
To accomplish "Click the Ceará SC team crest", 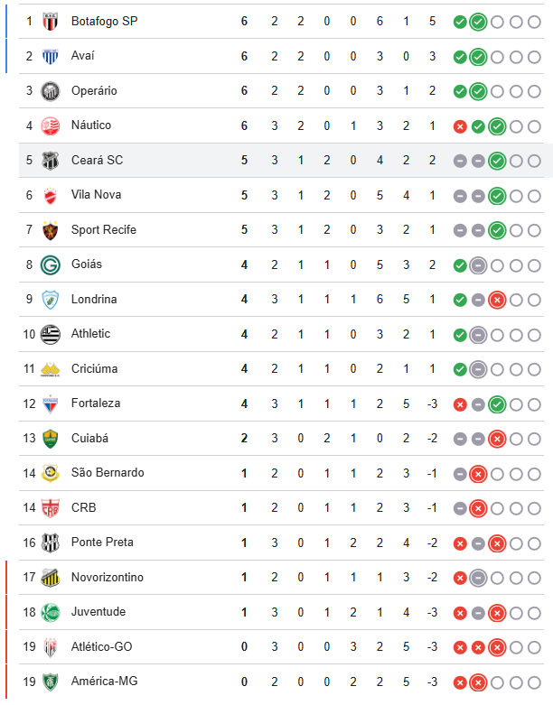I will point(50,161).
